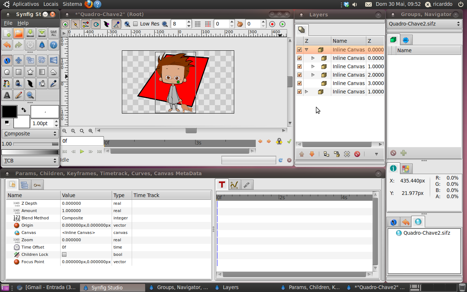Viewport: 467px width, 292px height.
Task: Select the Scale tool
Action: (x=30, y=60)
